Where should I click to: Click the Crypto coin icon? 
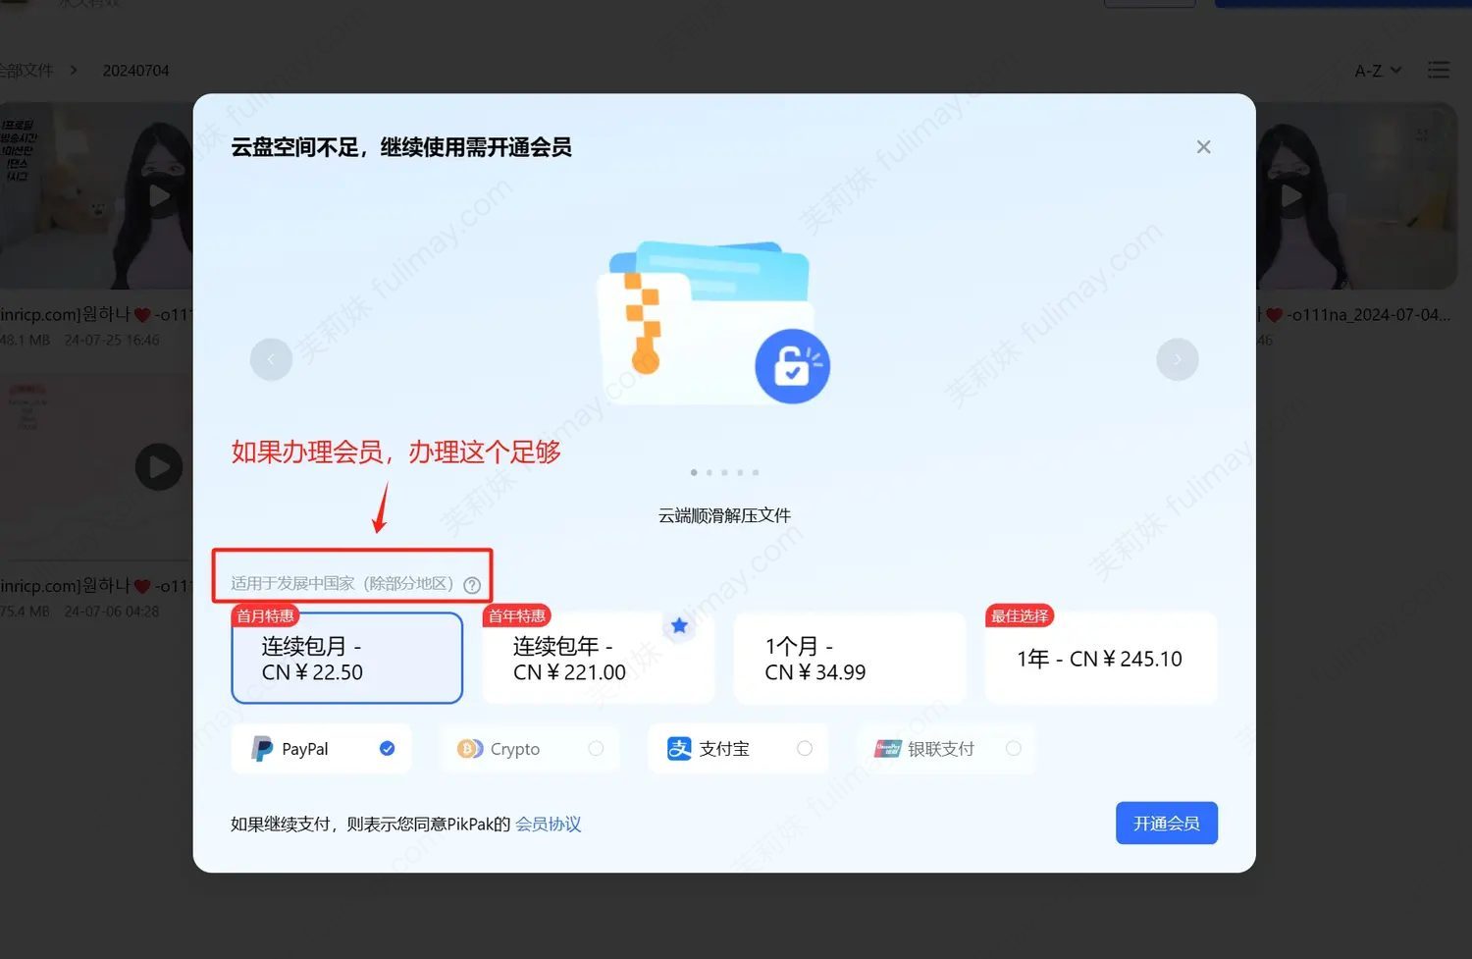pos(470,749)
